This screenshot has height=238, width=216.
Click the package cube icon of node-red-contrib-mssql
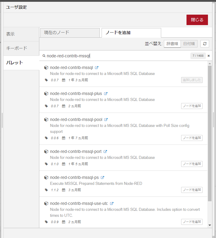coord(46,67)
